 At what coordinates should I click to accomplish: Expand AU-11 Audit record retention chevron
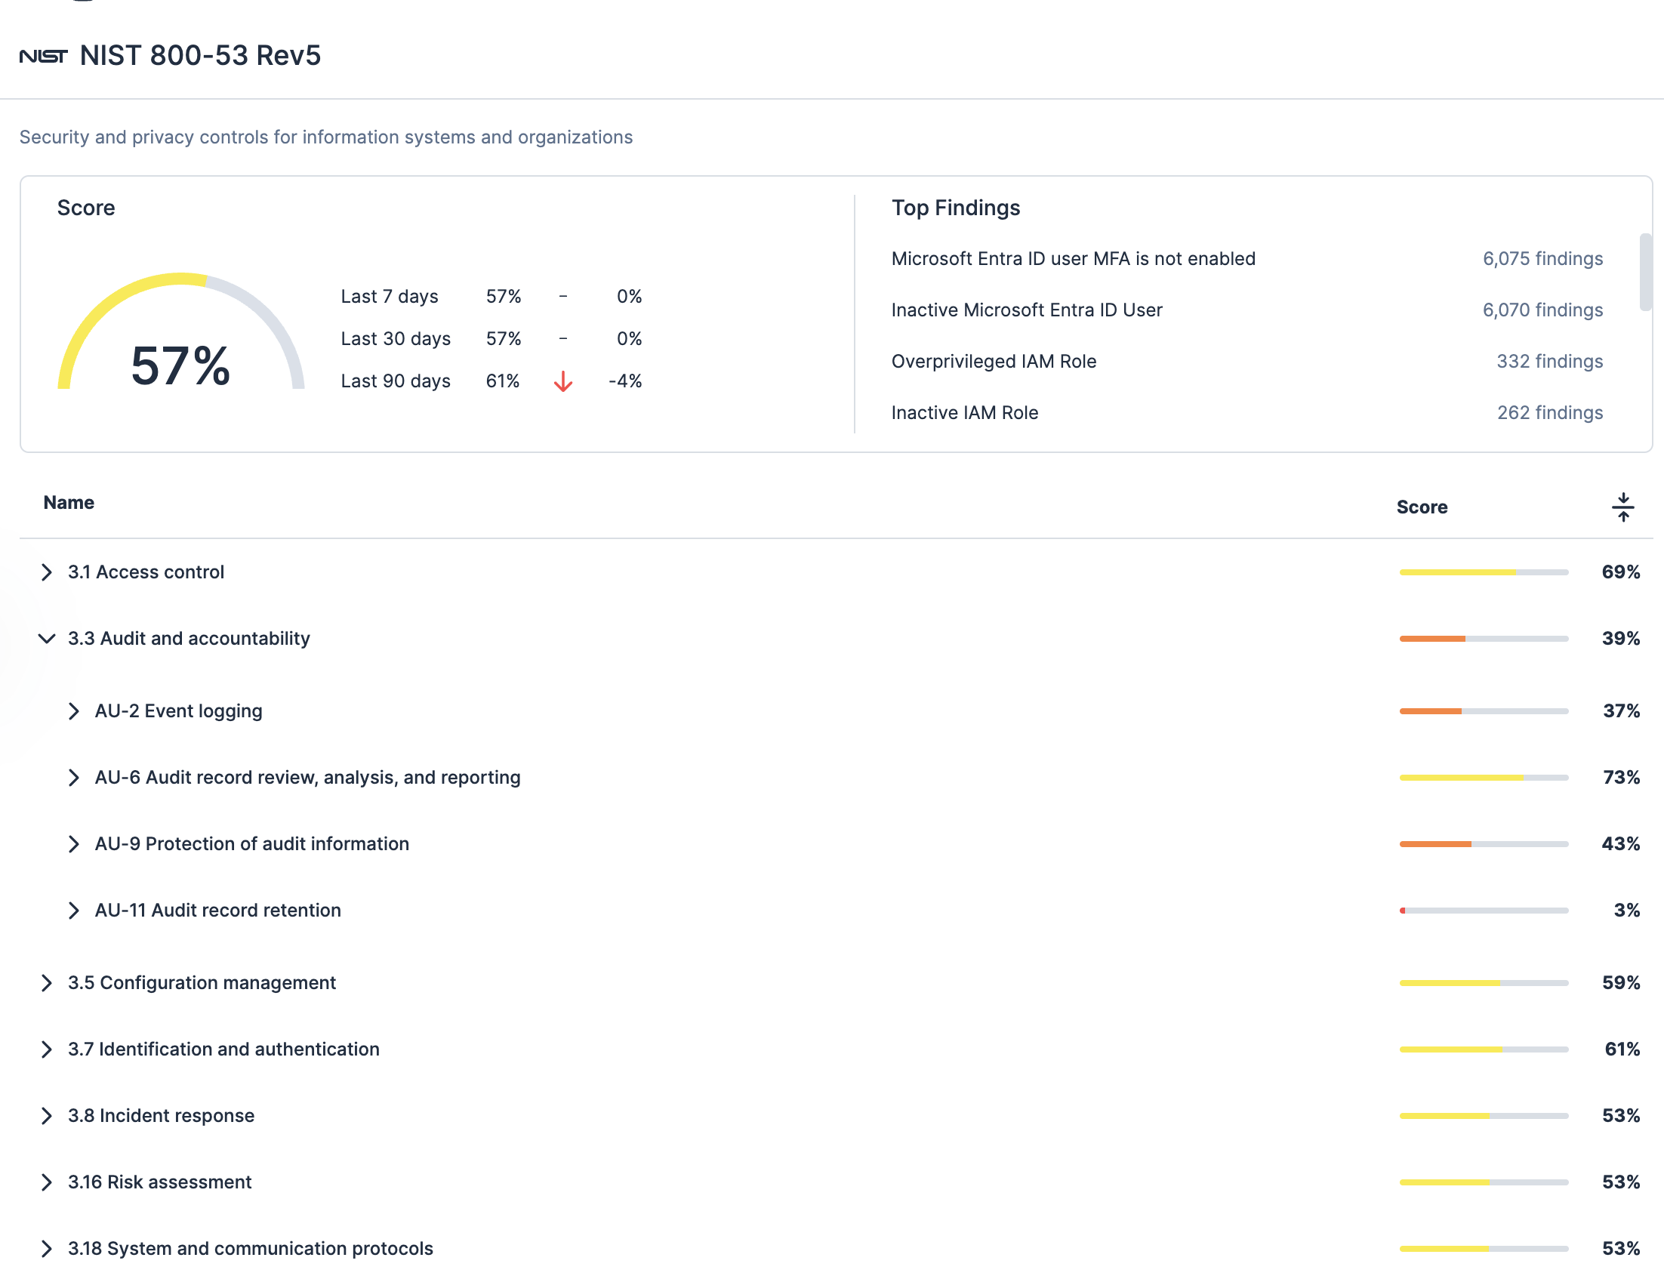74,911
